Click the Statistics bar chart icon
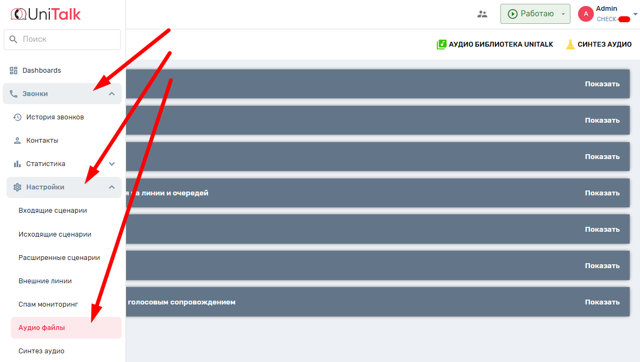Screen dimensions: 640x362 pyautogui.click(x=17, y=164)
